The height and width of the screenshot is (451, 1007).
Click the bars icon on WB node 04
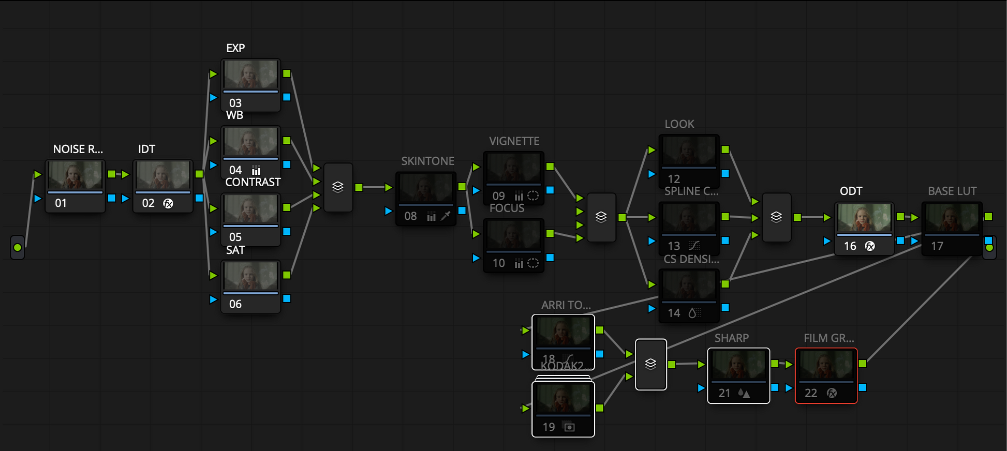[256, 170]
